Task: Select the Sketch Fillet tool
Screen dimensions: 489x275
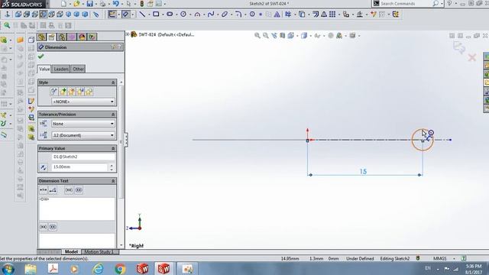Action: pos(238,15)
